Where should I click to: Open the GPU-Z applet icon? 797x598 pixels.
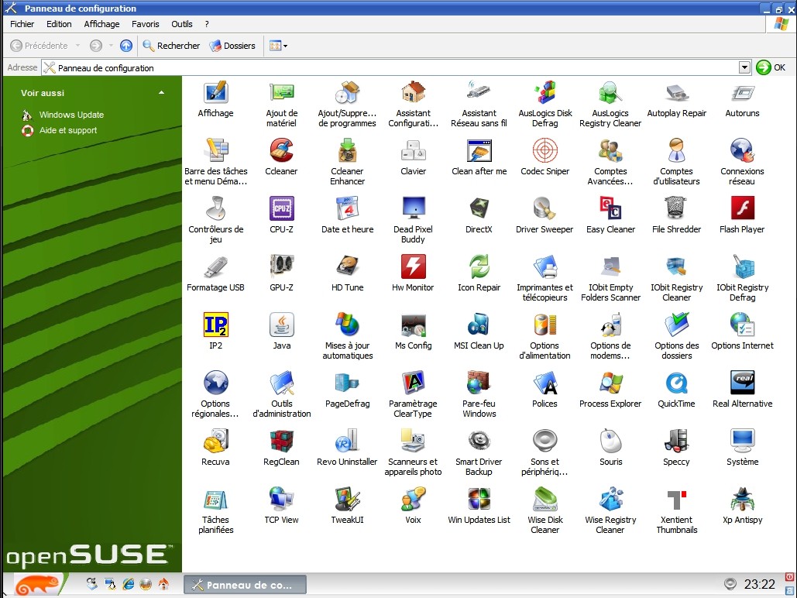[281, 266]
